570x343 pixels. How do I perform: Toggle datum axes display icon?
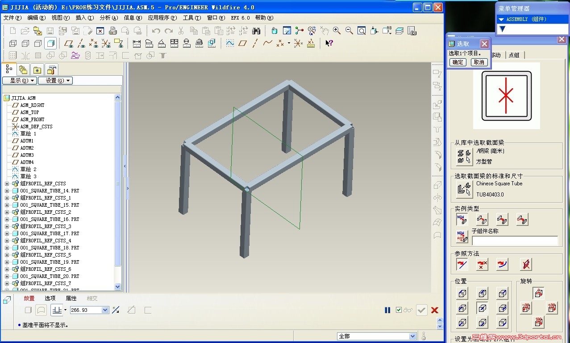tap(81, 43)
